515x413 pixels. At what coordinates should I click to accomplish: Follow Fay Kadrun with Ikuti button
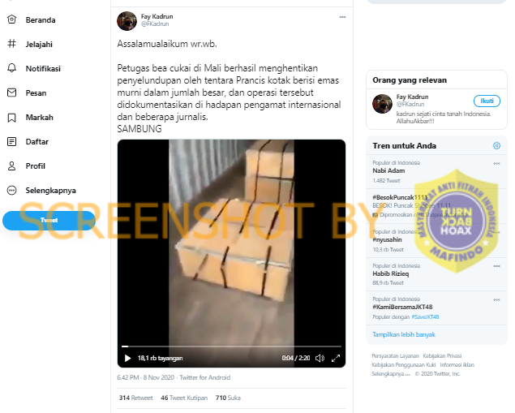coord(487,101)
